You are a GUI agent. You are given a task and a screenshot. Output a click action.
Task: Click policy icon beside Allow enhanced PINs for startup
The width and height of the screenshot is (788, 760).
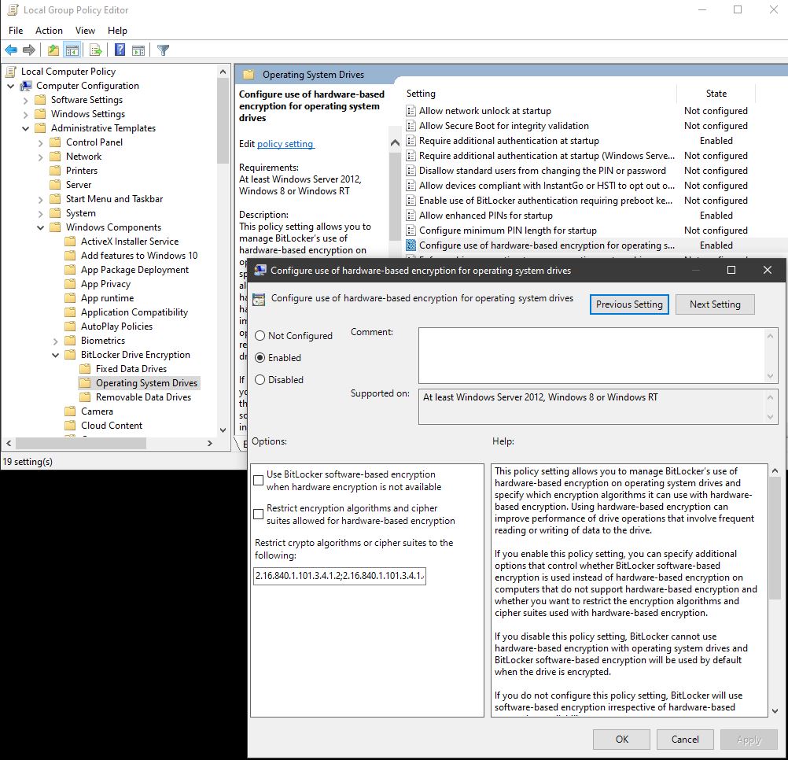point(411,215)
